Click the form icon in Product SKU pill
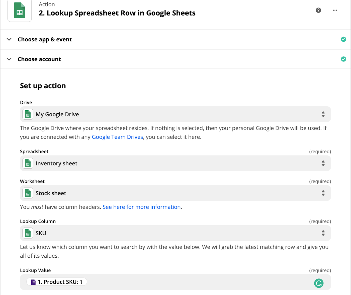 click(x=33, y=282)
